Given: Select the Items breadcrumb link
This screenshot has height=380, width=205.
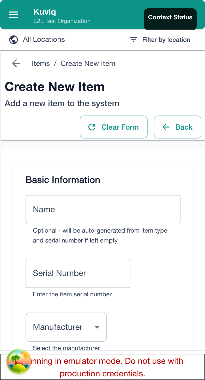Looking at the screenshot, I should [41, 64].
